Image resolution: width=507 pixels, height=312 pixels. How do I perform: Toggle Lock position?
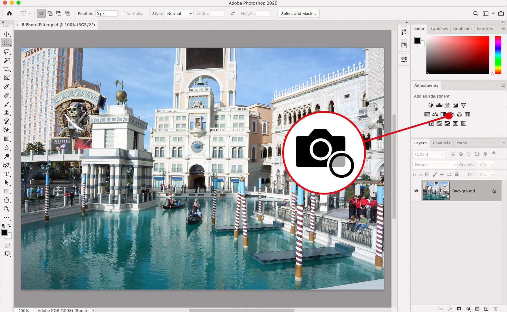(x=442, y=175)
